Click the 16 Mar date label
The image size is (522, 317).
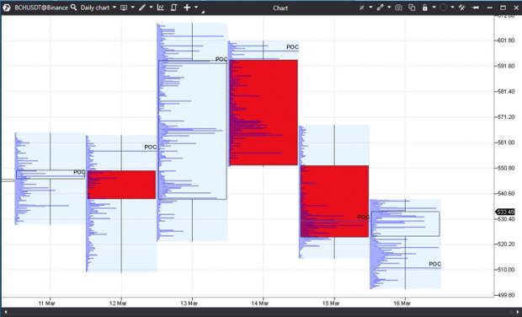click(402, 304)
